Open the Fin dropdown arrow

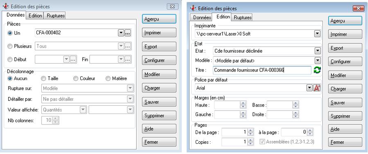pos(121,60)
